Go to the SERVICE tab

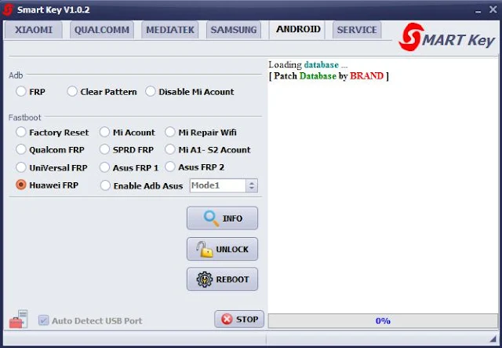point(357,30)
